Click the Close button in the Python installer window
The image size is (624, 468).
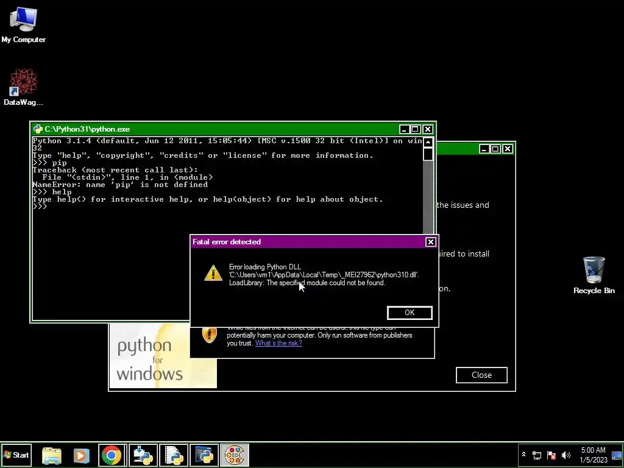tap(481, 375)
